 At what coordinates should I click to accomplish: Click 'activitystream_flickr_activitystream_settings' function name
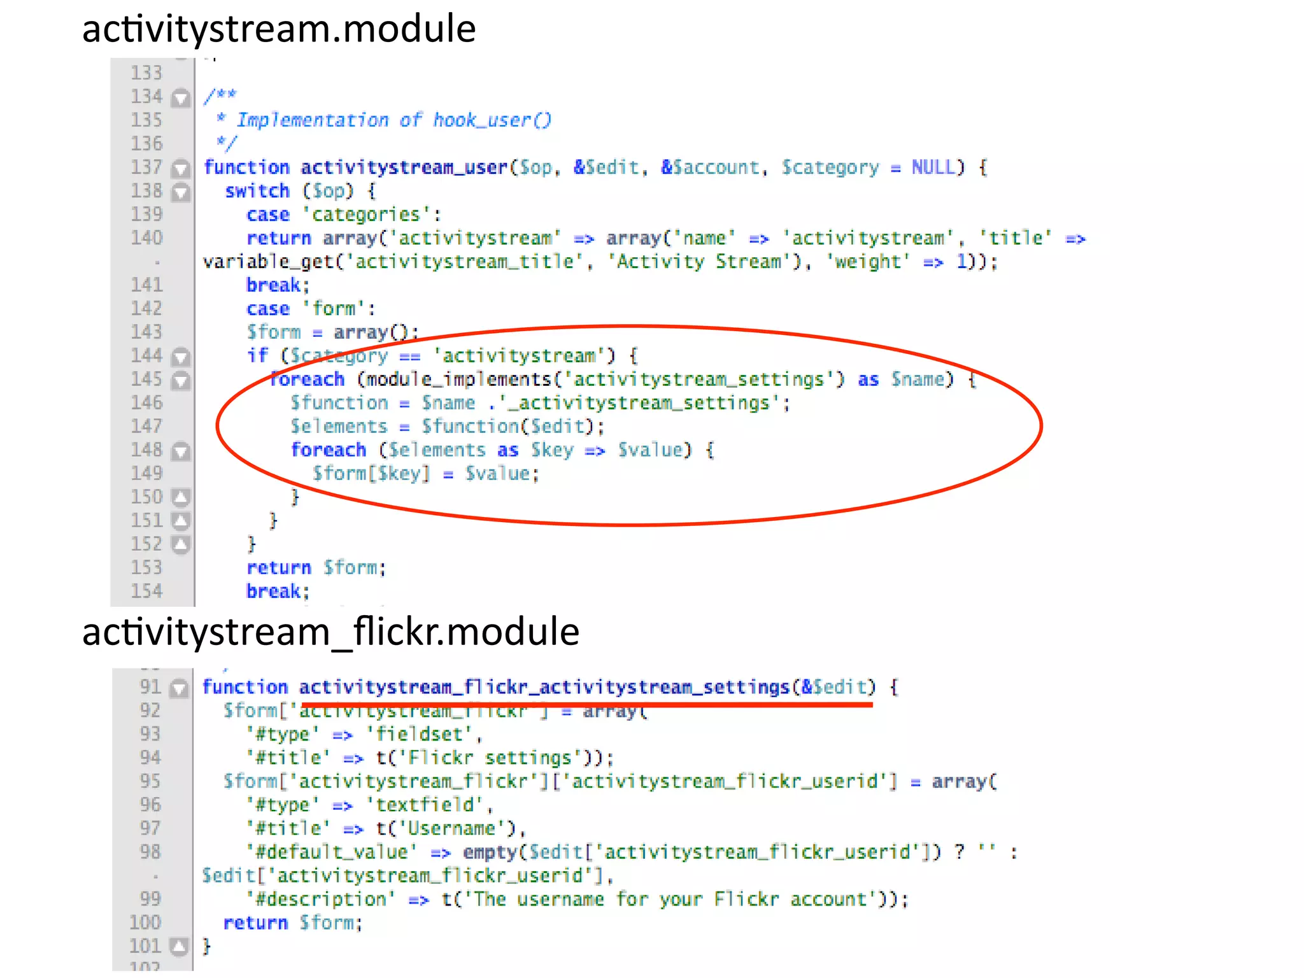[544, 687]
